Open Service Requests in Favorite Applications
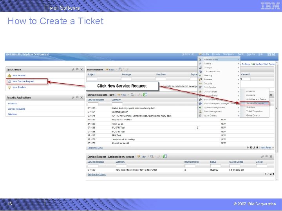Image resolution: width=282 pixels, height=211 pixels. click(x=16, y=109)
